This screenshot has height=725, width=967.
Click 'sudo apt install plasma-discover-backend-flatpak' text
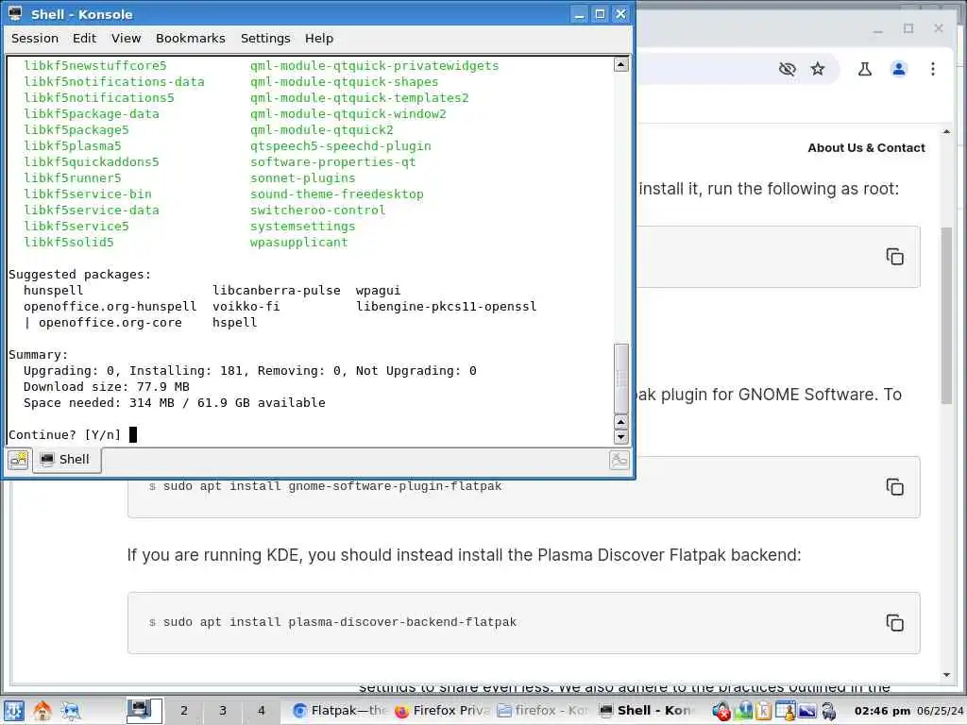tap(339, 622)
